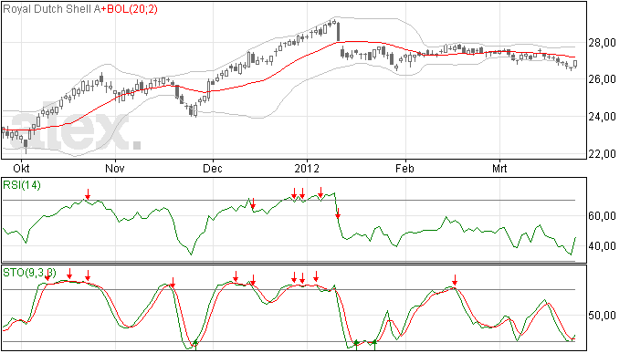The width and height of the screenshot is (630, 353).
Task: Click the 'STO(9,3,3)' stochastic label
Action: tap(30, 273)
